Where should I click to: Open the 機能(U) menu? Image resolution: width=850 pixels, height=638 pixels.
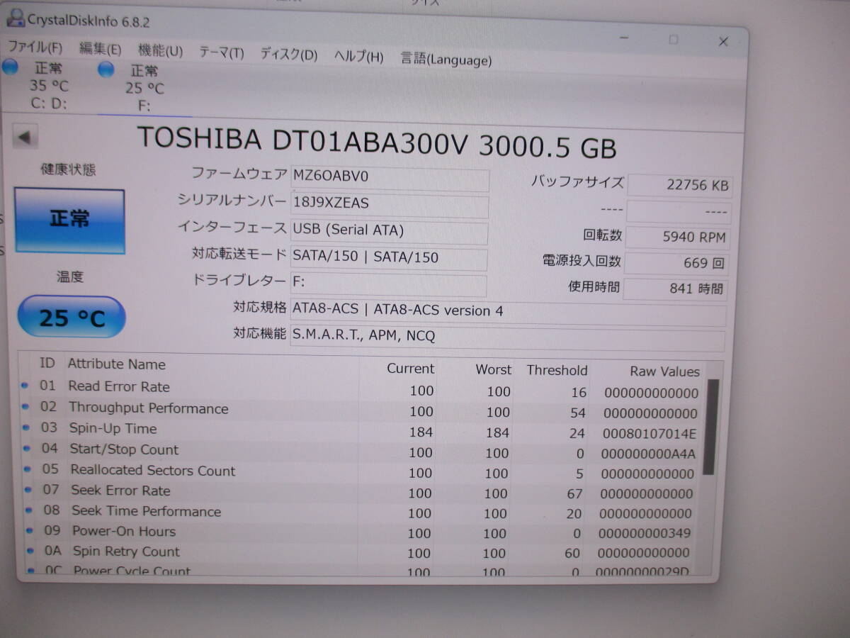160,50
